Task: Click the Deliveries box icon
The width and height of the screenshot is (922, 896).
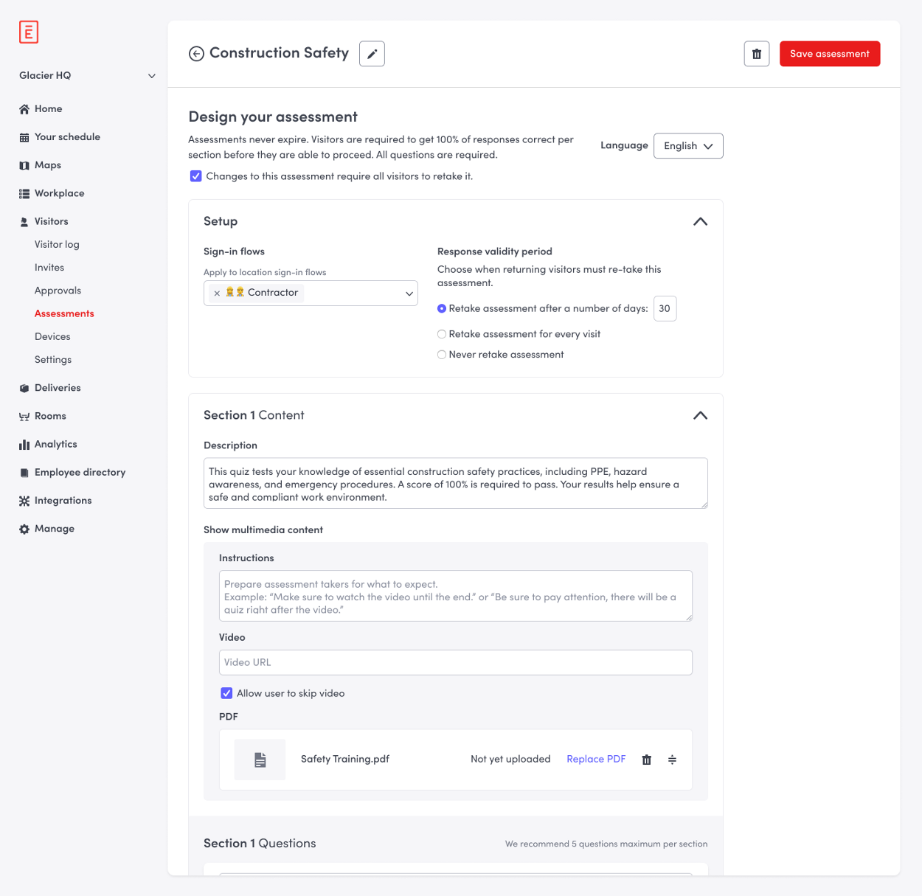Action: coord(24,388)
